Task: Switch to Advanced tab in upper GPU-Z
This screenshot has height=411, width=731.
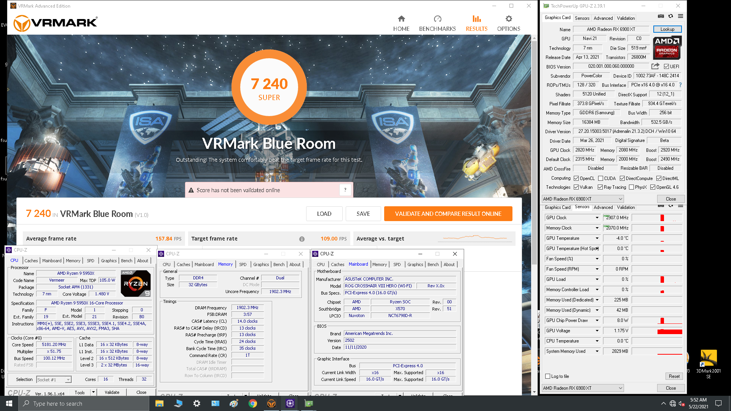Action: click(603, 18)
